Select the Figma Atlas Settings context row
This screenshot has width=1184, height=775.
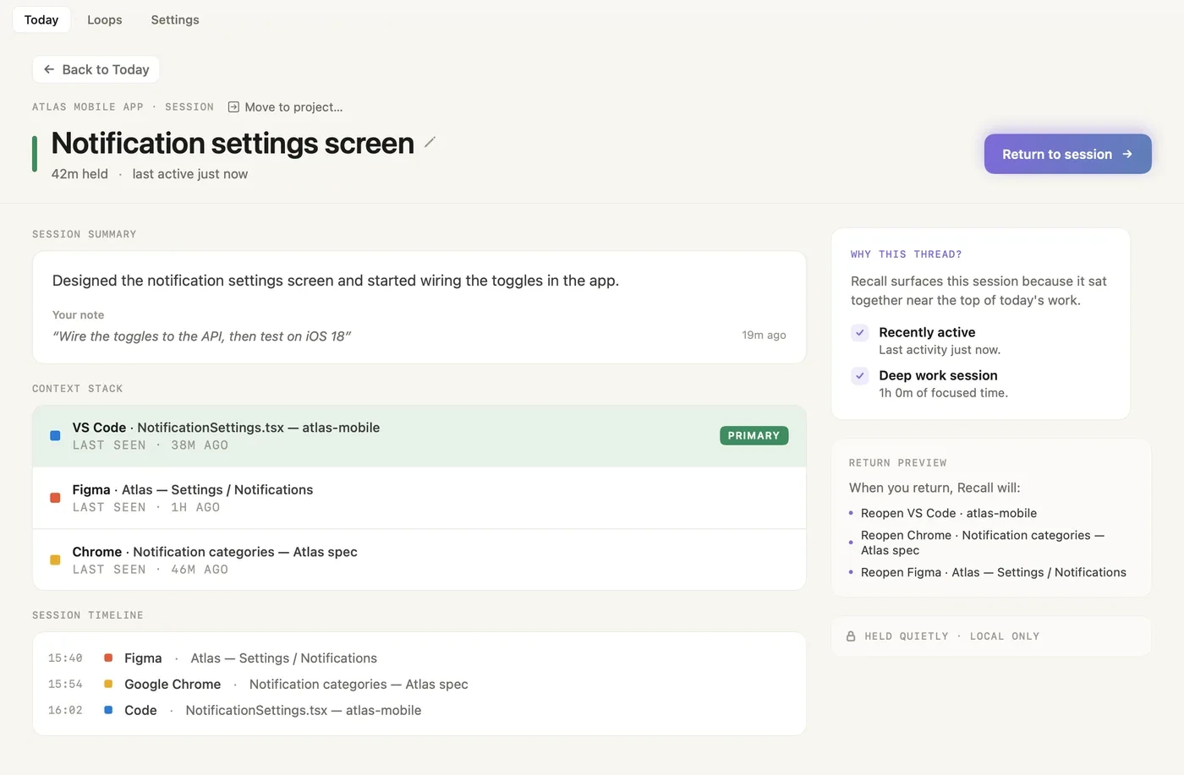pyautogui.click(x=419, y=498)
